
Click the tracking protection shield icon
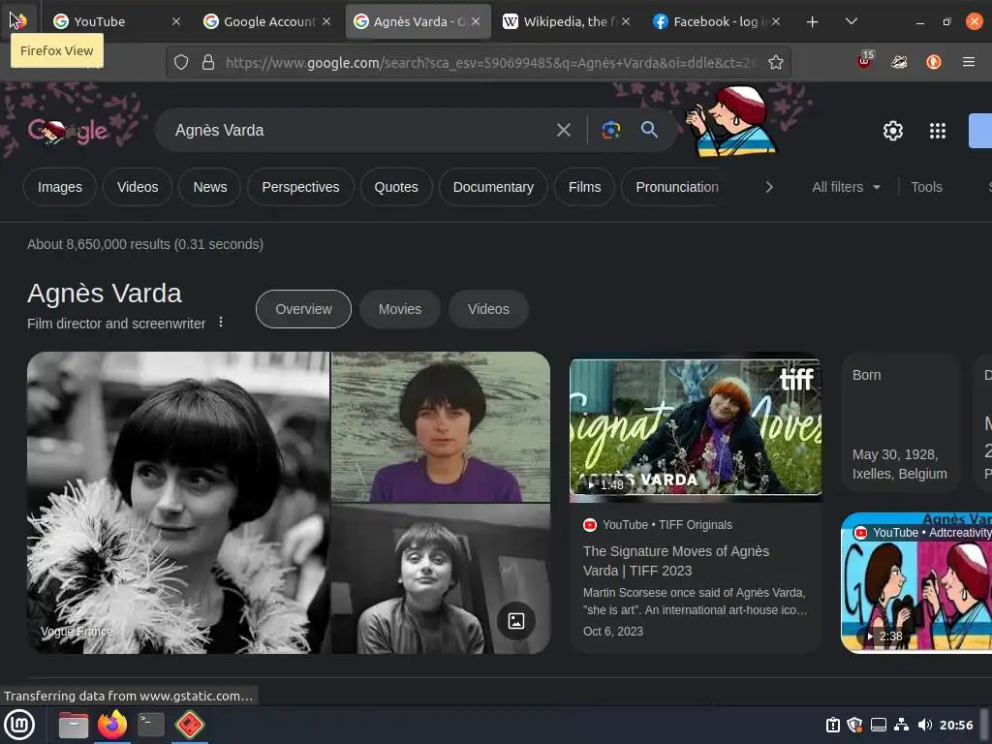coord(181,62)
